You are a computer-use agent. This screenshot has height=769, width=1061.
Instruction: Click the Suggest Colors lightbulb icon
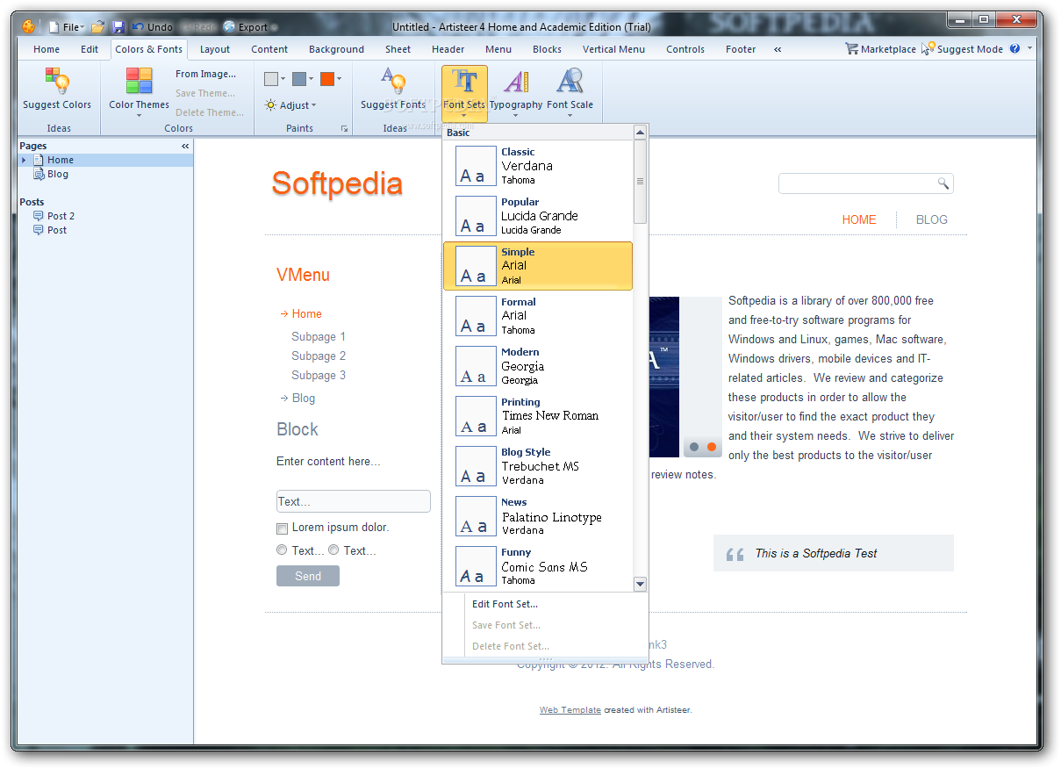pyautogui.click(x=57, y=81)
